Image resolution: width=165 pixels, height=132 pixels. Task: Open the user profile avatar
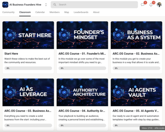click(159, 5)
